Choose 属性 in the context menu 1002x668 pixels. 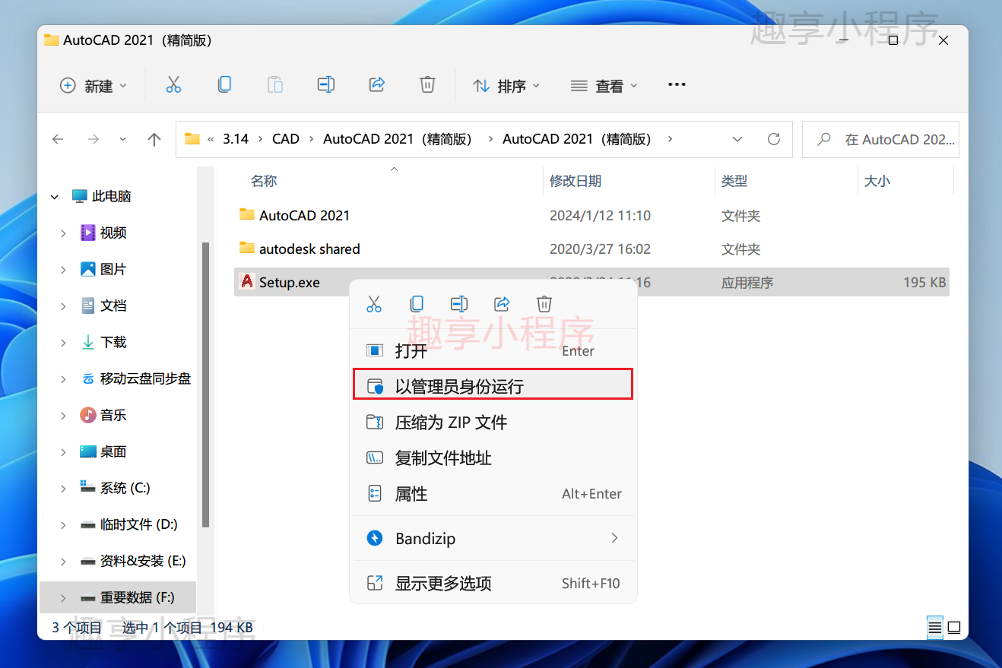[493, 493]
